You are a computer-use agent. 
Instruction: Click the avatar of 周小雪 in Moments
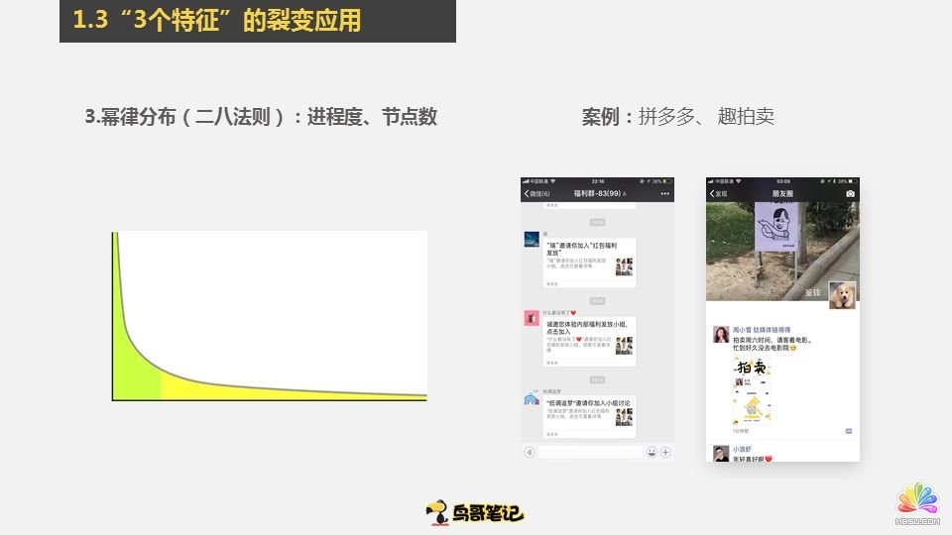(x=721, y=335)
